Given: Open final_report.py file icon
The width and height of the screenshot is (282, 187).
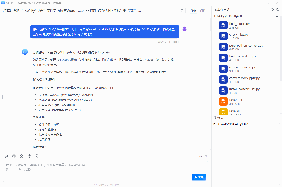Looking at the screenshot, I should pos(223,25).
